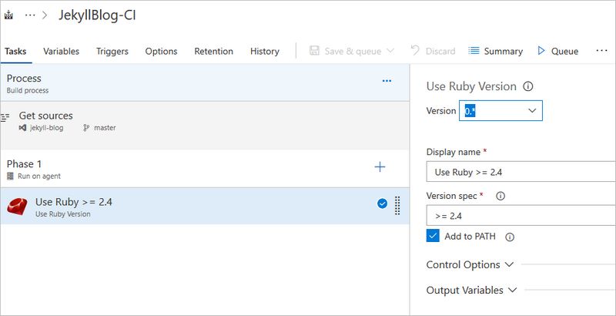Expand the Control Options section
This screenshot has height=316, width=616.
[470, 265]
